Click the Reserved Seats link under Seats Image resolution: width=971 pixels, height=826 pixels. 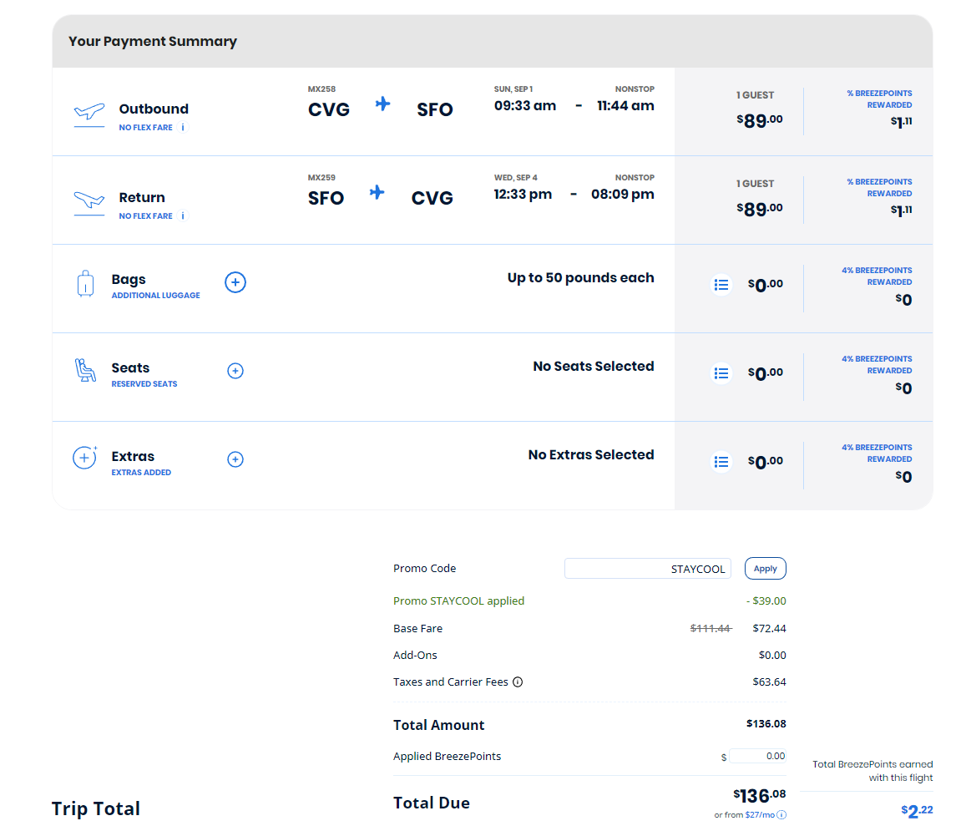click(x=144, y=384)
